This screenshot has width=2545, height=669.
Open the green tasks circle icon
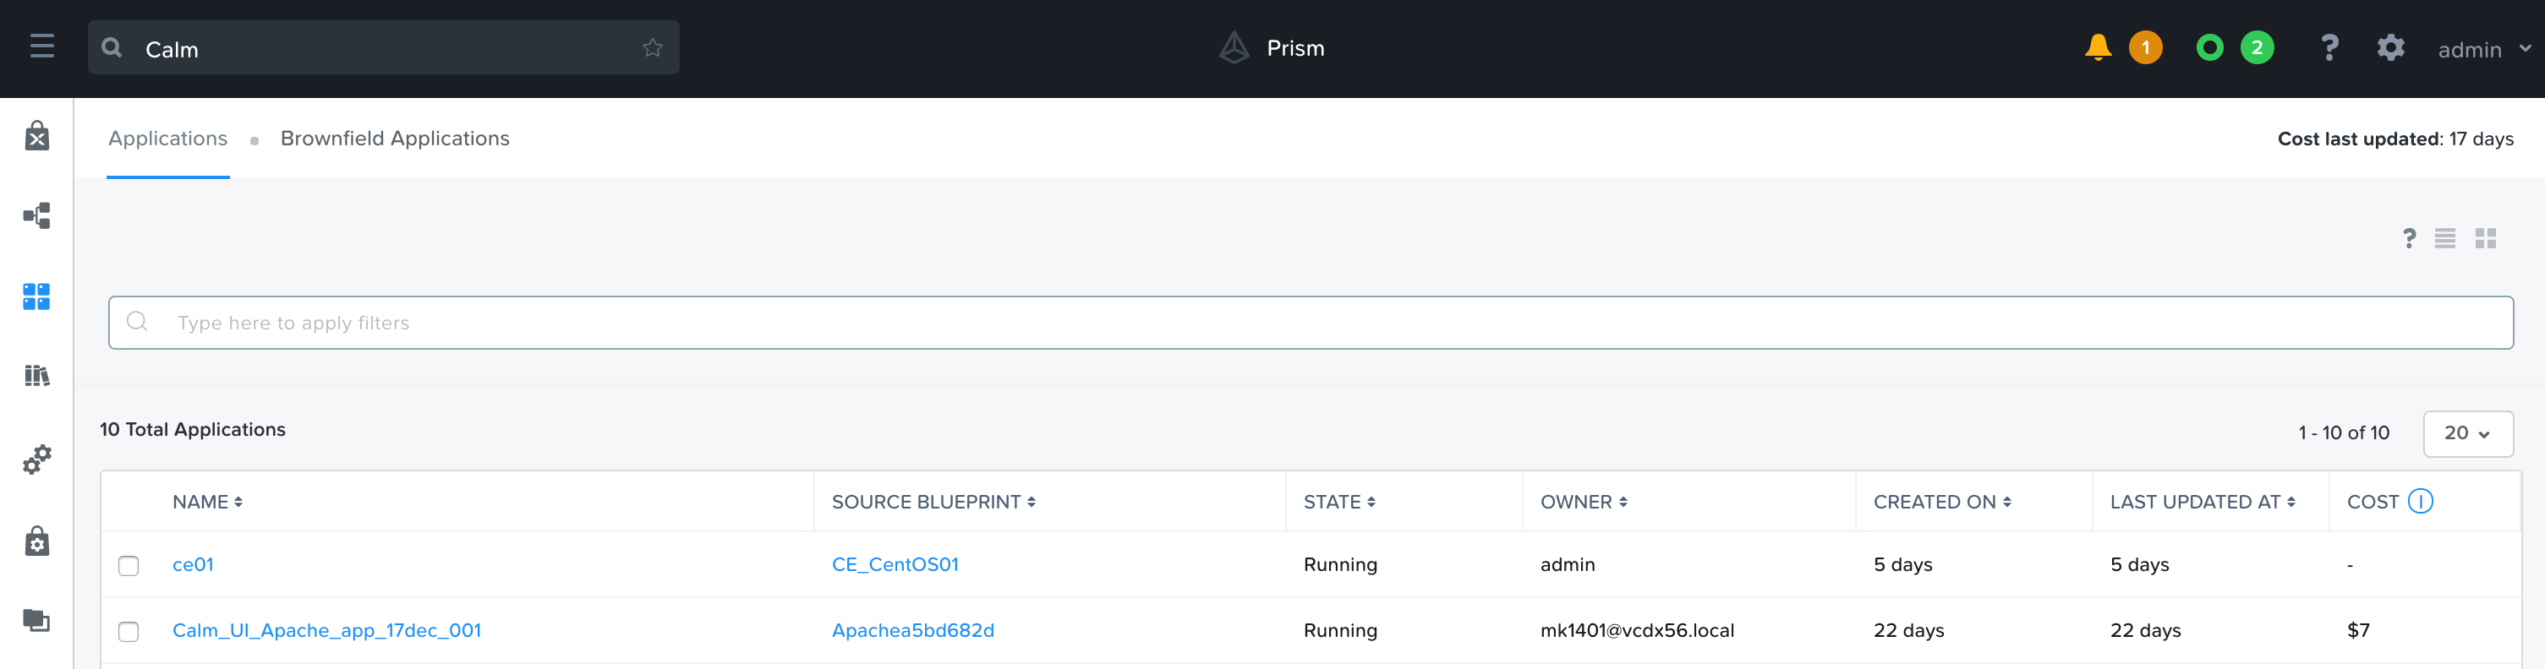coord(2209,47)
